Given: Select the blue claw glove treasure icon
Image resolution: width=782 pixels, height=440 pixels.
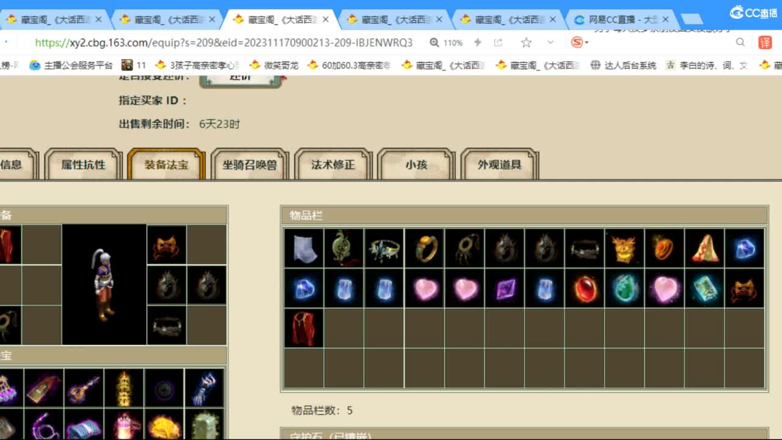Looking at the screenshot, I should (205, 388).
